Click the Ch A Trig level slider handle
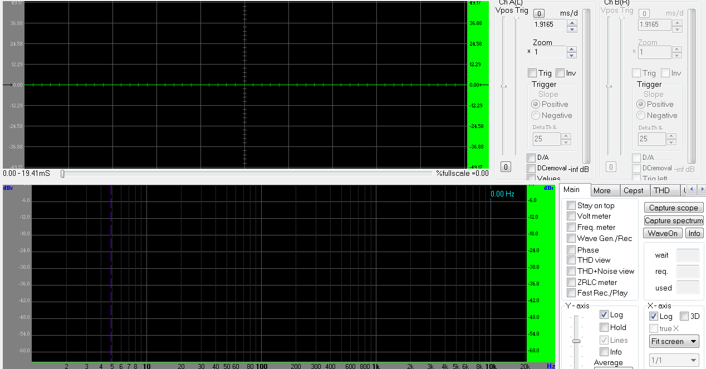Image resolution: width=706 pixels, height=369 pixels. (516, 18)
